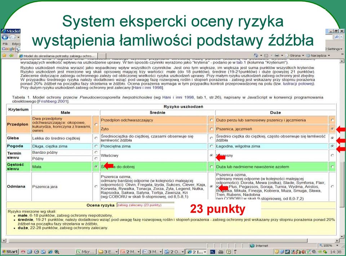Screen dimensions: 346x256
Task: Expand the Home button dropdown arrow
Action: pyautogui.click(x=261, y=55)
